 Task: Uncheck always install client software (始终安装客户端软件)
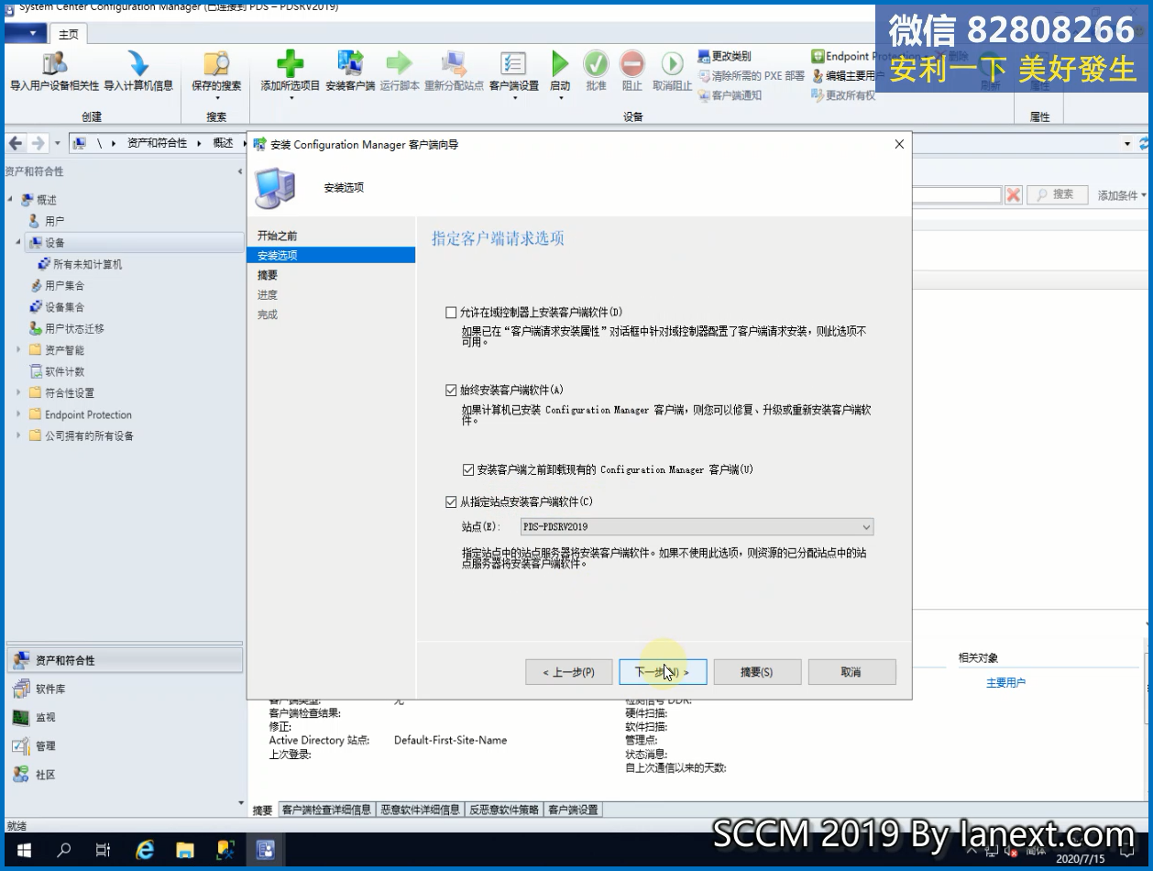click(451, 391)
